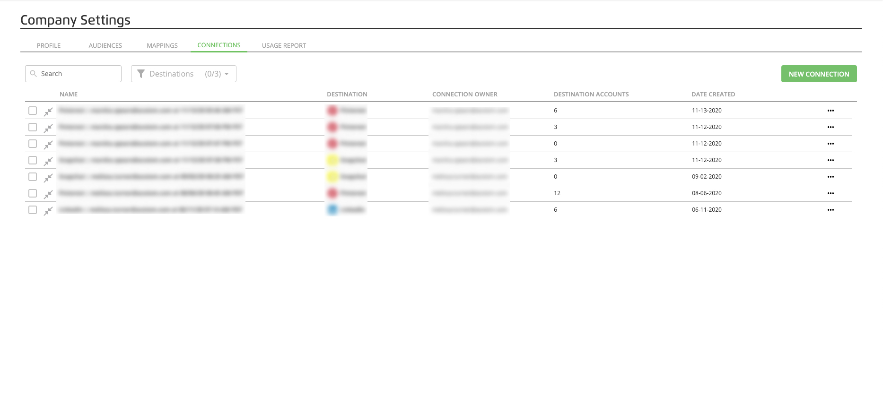The image size is (883, 396).
Task: Click the accounts value 12
Action: pos(557,193)
